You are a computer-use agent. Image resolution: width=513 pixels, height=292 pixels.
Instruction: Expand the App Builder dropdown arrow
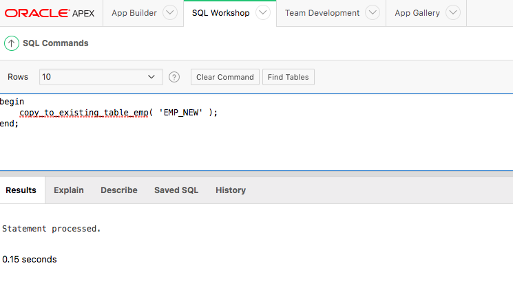169,13
